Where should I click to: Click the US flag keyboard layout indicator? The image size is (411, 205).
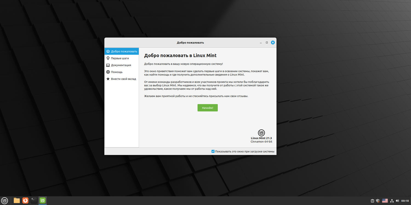point(385,201)
